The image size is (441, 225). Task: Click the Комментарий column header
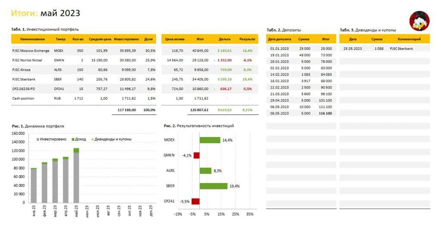click(x=409, y=39)
